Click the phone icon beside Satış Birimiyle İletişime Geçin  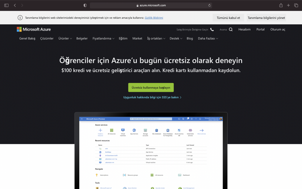pos(212,29)
